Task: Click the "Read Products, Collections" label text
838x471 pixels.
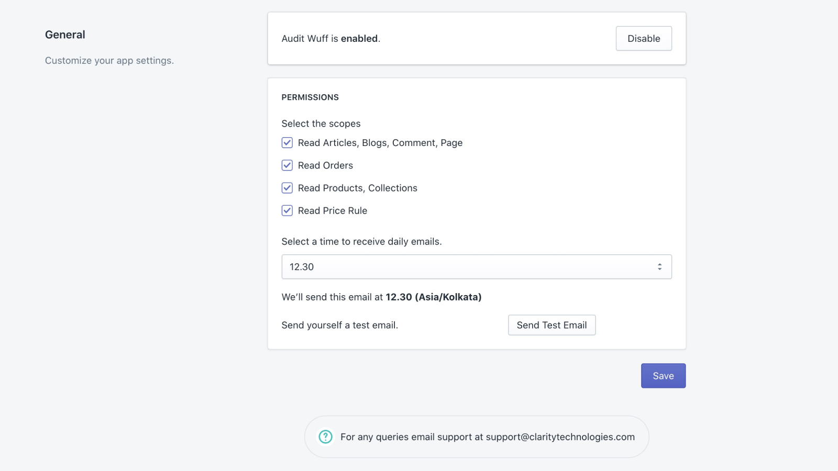Action: click(358, 188)
